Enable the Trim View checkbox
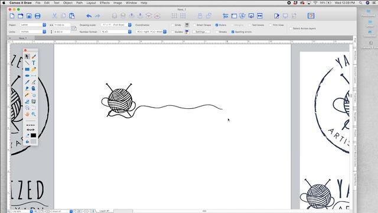Viewport: 378px width, 213px height. click(271, 25)
